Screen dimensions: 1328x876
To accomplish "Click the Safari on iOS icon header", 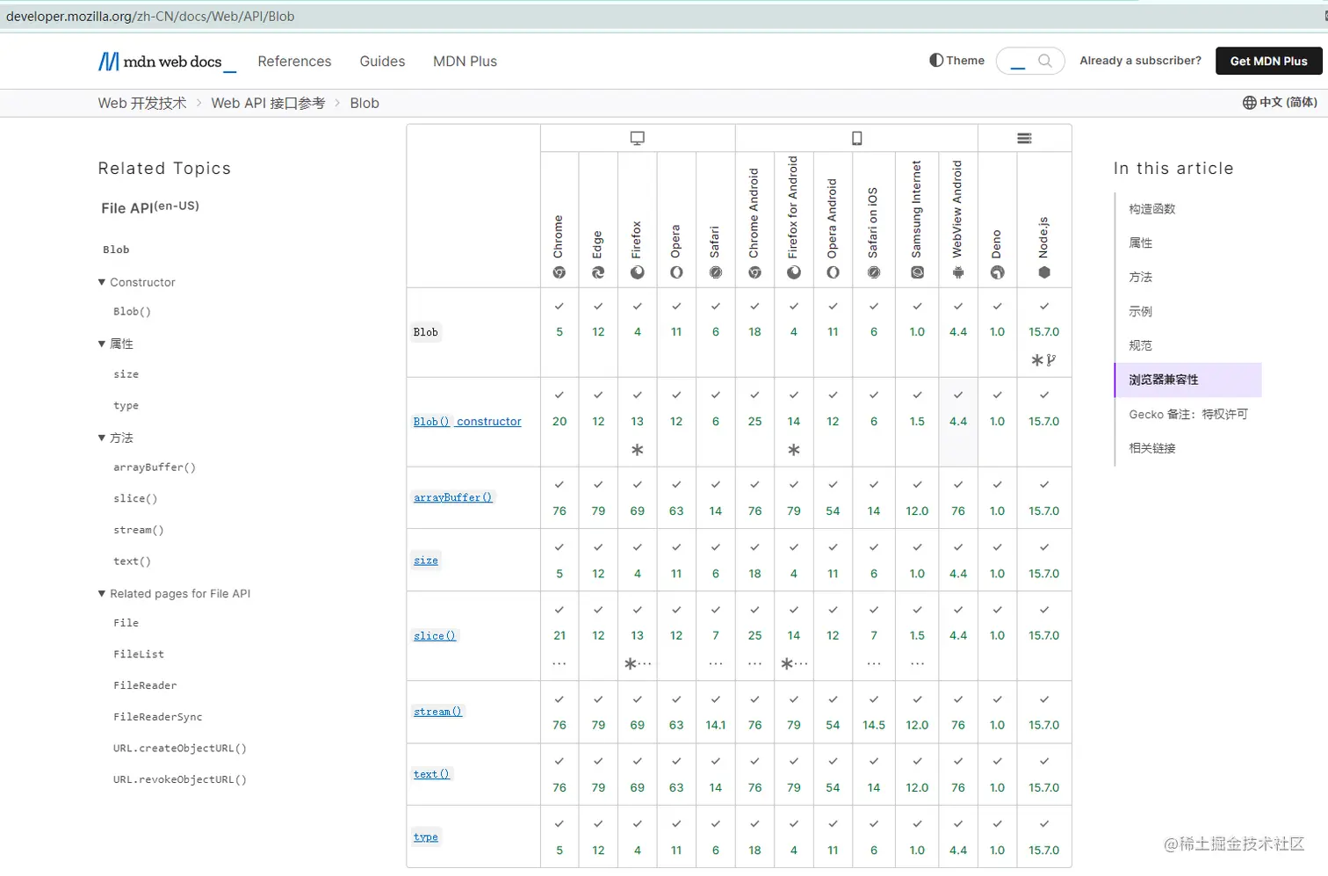I will pyautogui.click(x=874, y=272).
